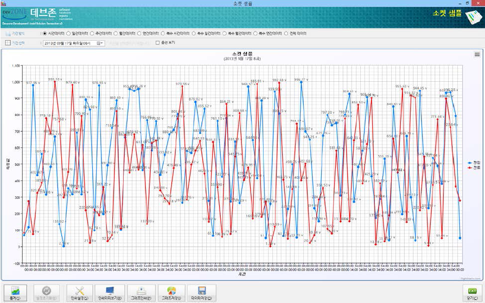The width and height of the screenshot is (485, 303).
Task: Click the 2013년 09월 17일 date field
Action: coord(70,43)
